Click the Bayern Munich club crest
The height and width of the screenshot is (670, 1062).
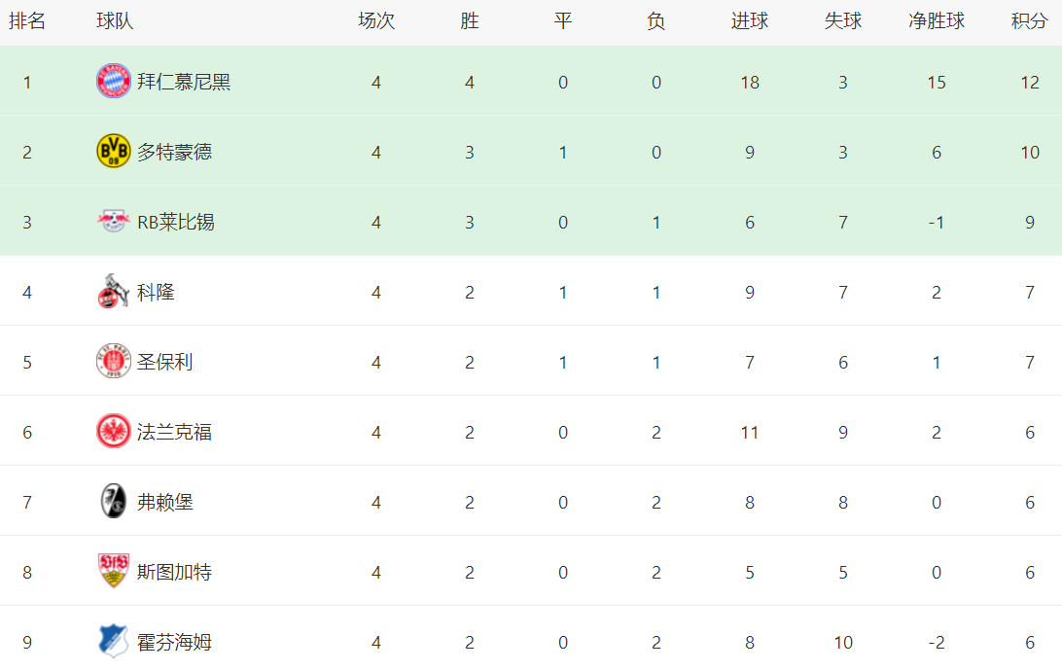point(113,82)
